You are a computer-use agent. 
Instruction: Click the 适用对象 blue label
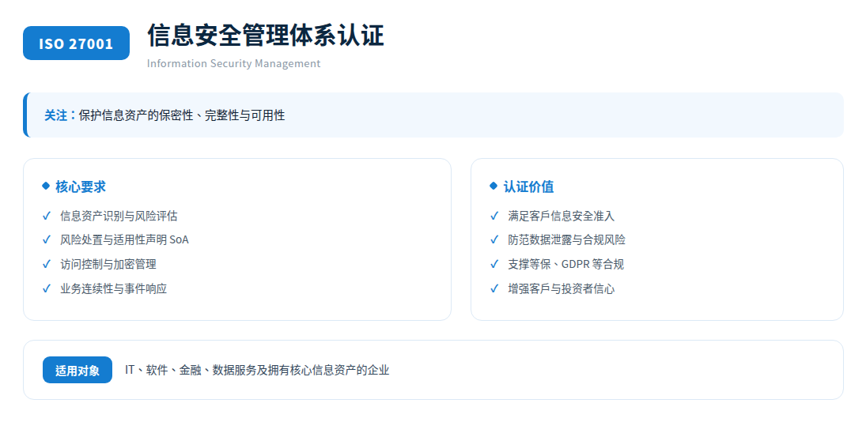[78, 370]
